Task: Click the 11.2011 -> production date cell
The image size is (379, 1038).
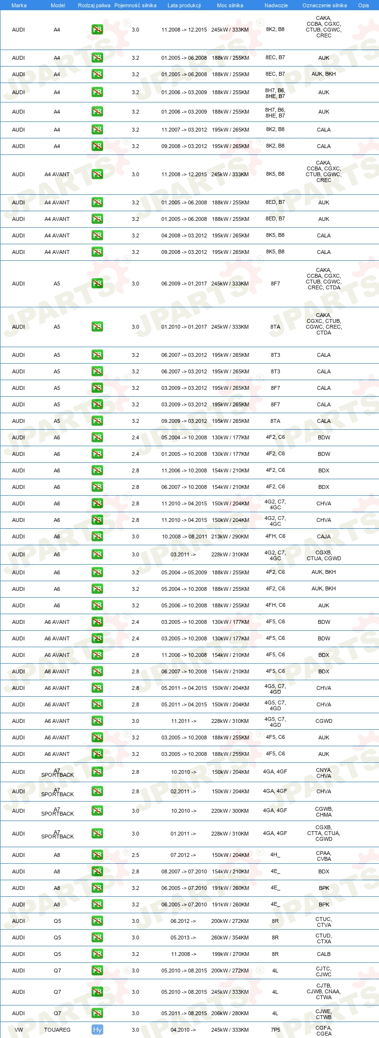Action: 184,721
